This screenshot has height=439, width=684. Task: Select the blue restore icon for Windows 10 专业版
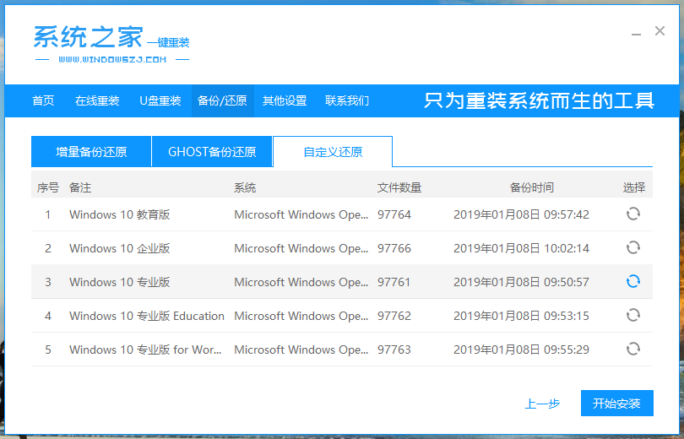click(632, 282)
